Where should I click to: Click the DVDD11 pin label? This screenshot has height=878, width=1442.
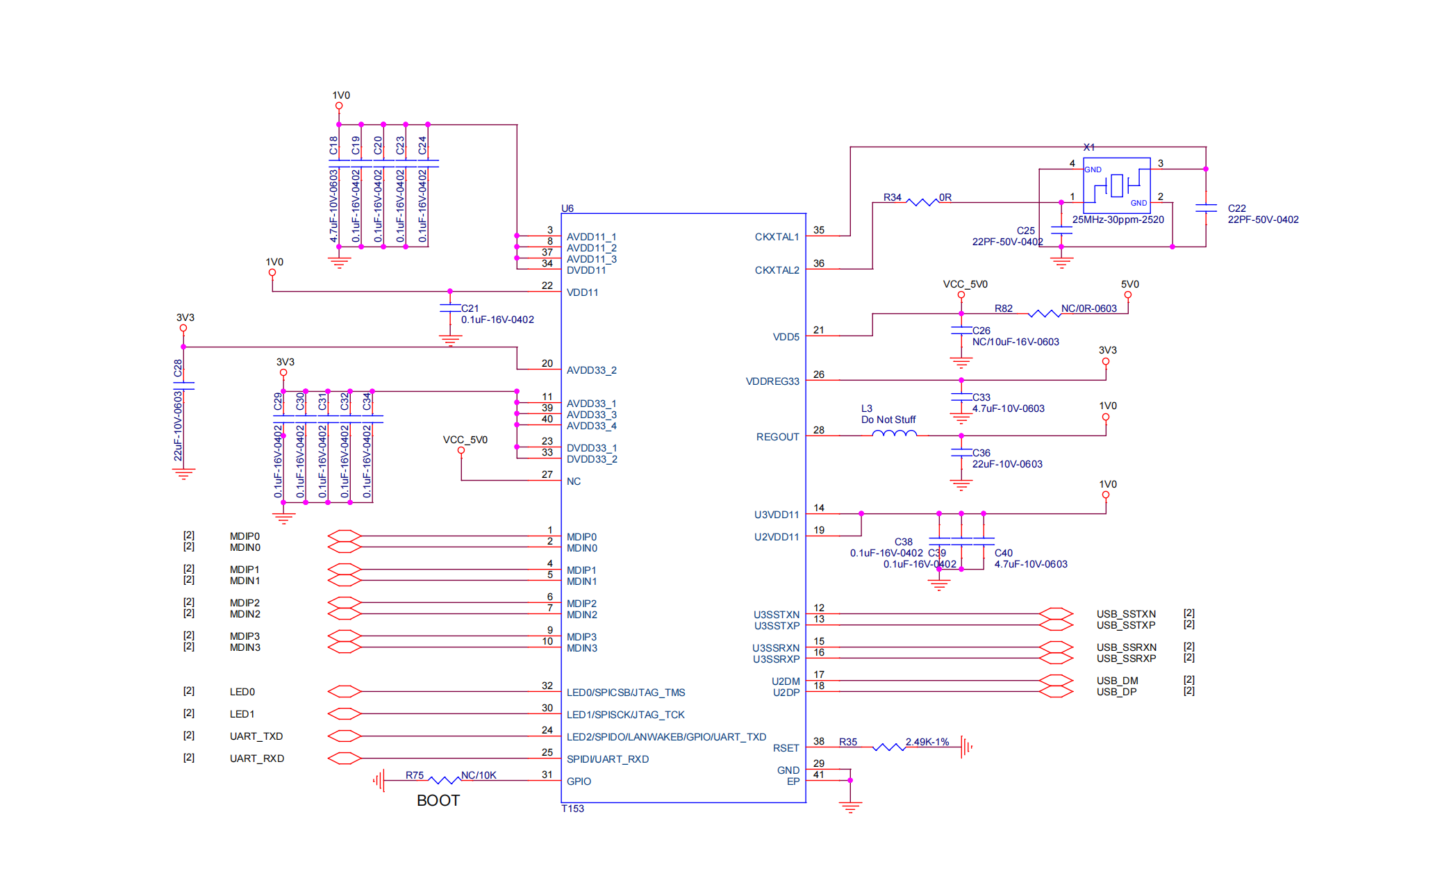point(586,270)
